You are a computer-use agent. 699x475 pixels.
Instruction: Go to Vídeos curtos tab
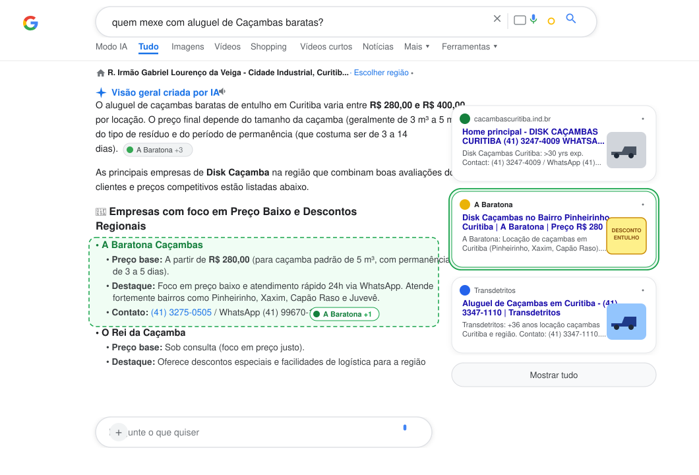coord(326,46)
